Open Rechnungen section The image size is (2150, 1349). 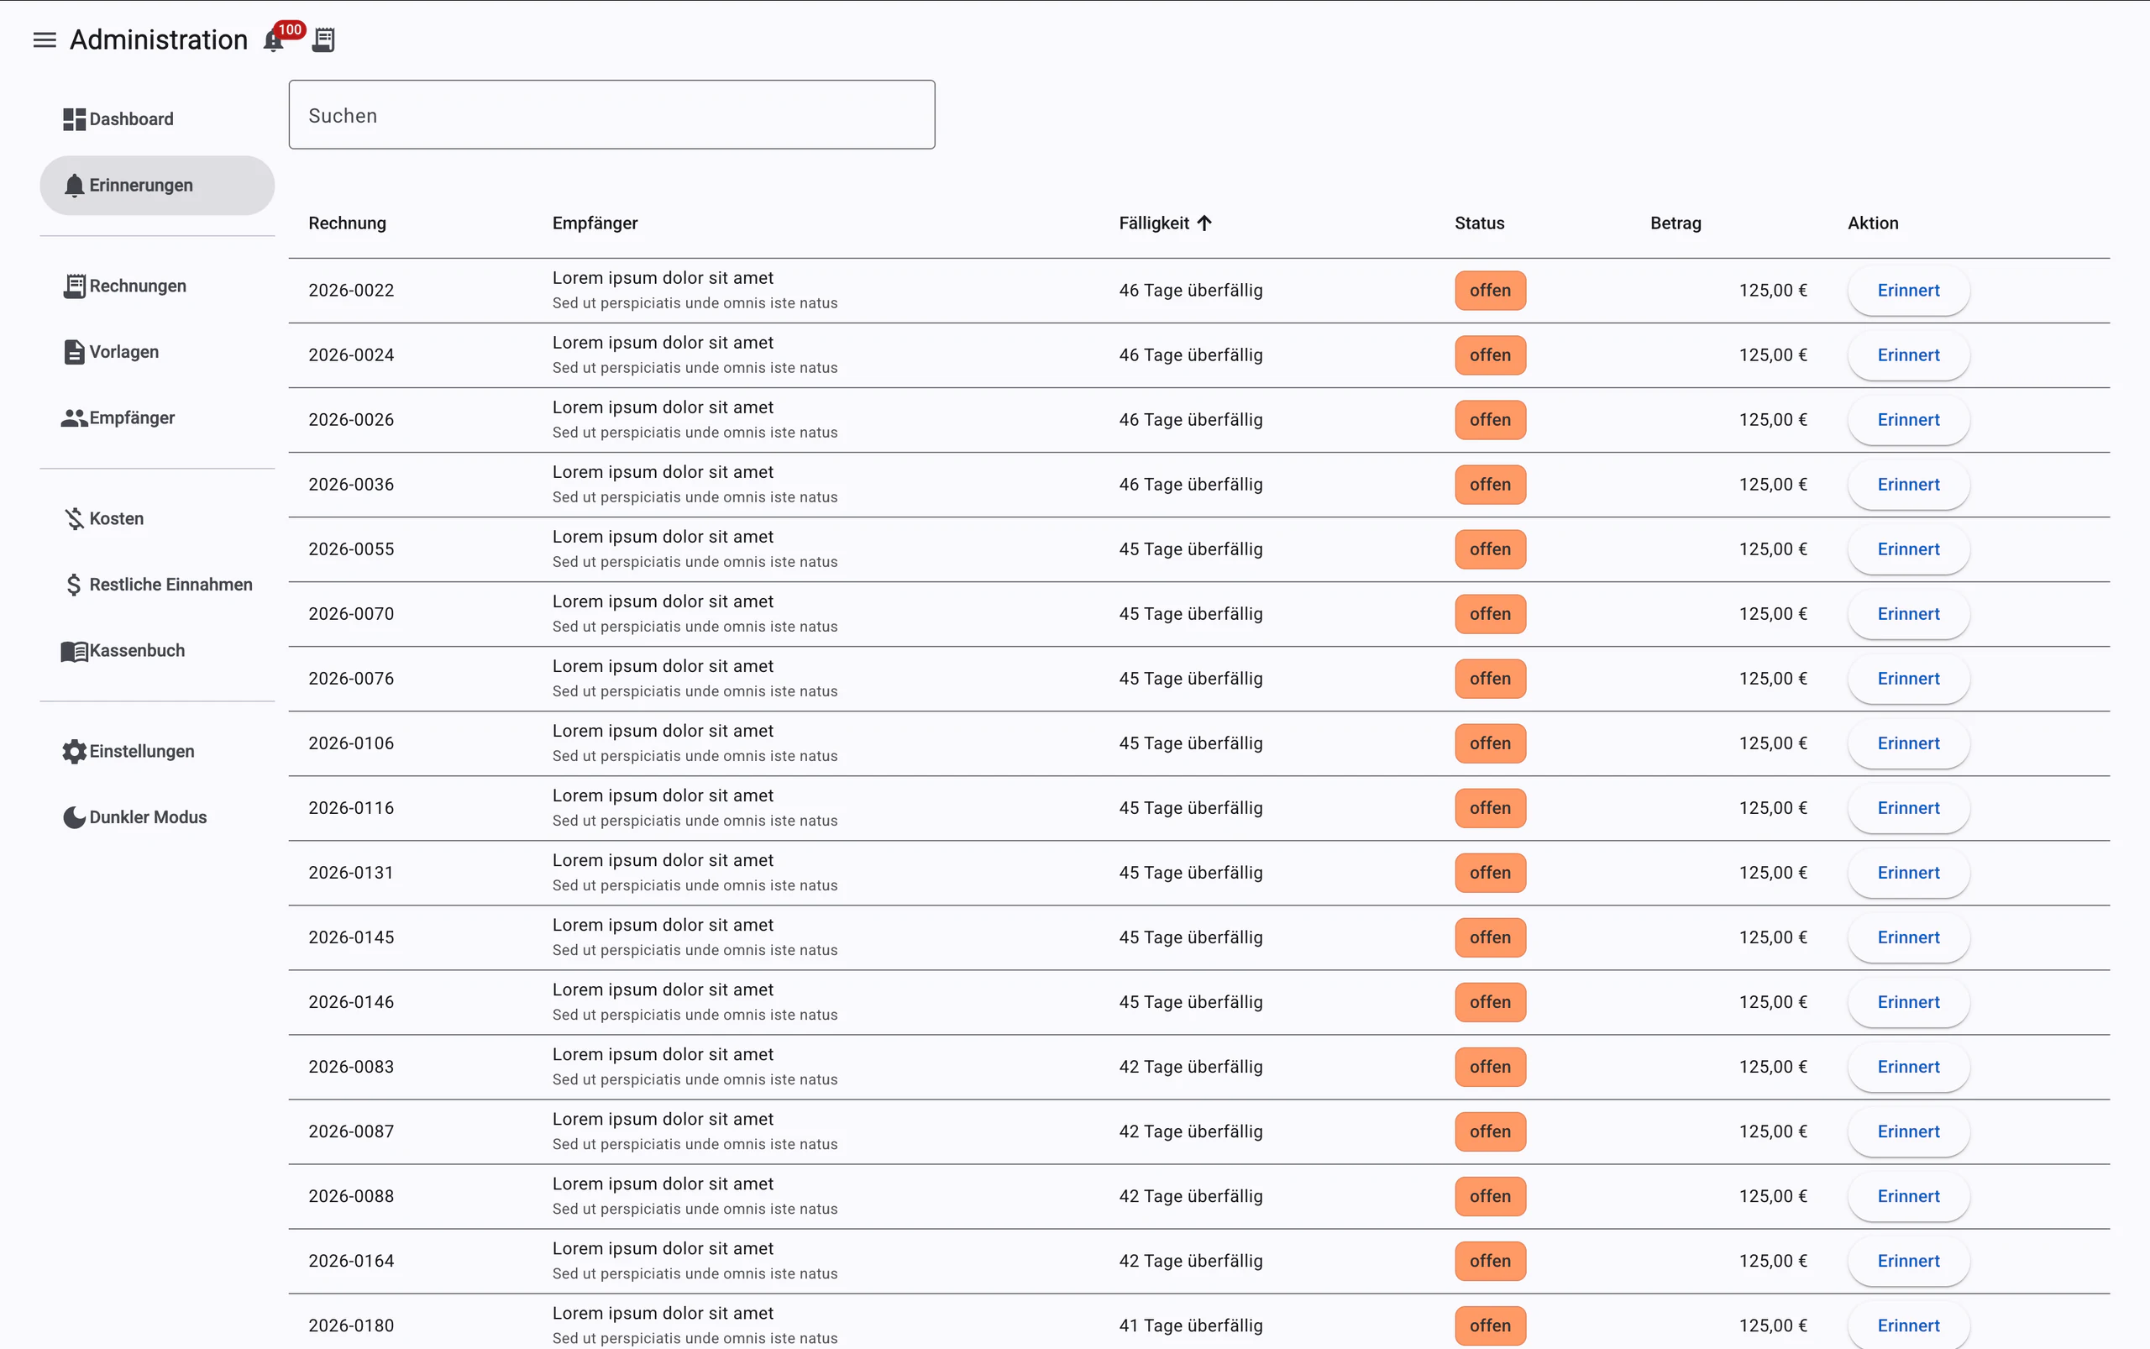click(x=157, y=286)
